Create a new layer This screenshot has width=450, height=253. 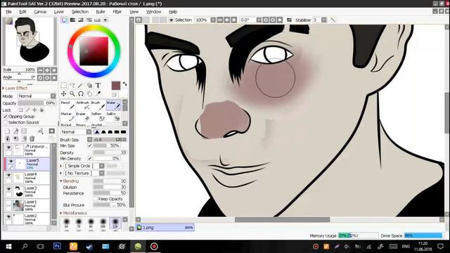[x=8, y=131]
